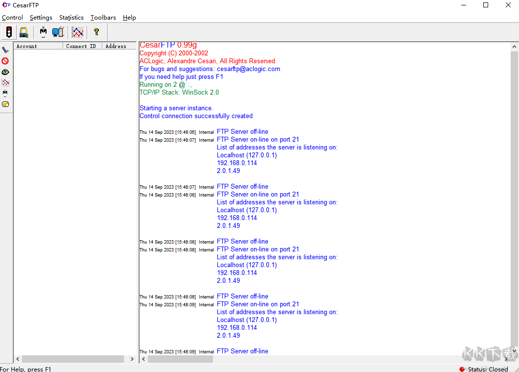Viewport: 519px width, 372px height.
Task: Click the computer and server tower icon
Action: click(x=58, y=32)
